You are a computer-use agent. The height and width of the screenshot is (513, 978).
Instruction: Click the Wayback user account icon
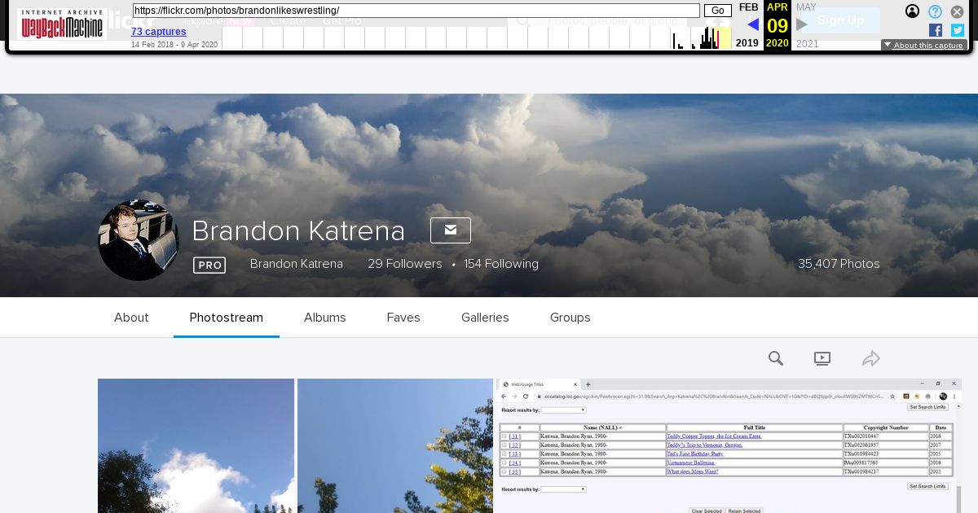click(913, 11)
